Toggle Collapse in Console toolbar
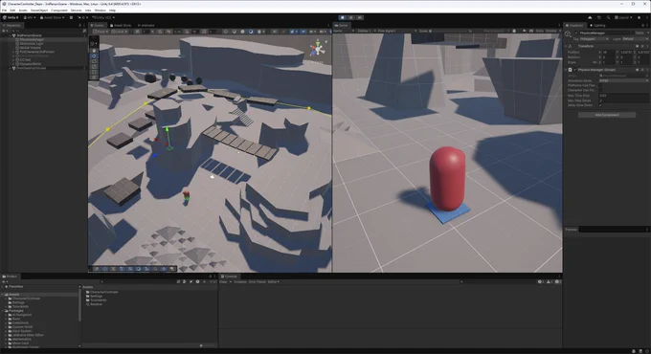Screen dimensions: 651x354 click(x=240, y=282)
